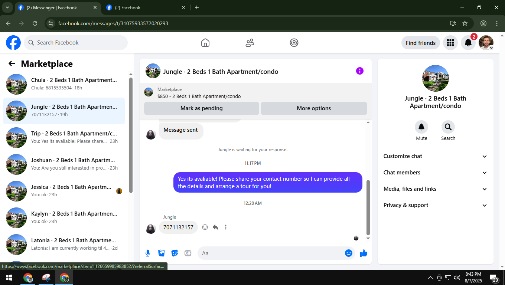
Task: Click More options button
Action: tap(314, 108)
